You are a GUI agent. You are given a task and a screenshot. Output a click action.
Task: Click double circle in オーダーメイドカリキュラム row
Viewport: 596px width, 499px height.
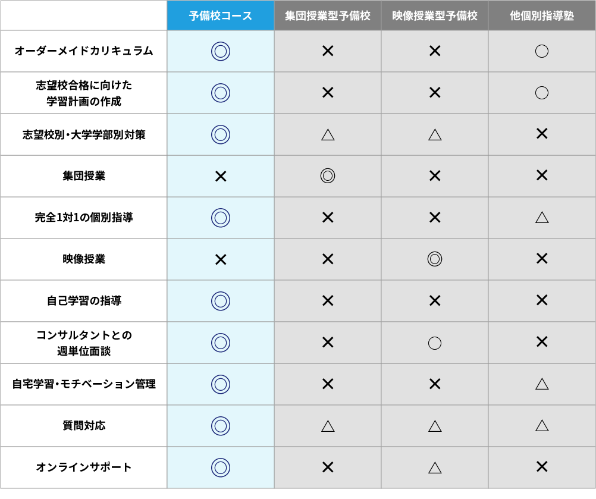(x=220, y=51)
